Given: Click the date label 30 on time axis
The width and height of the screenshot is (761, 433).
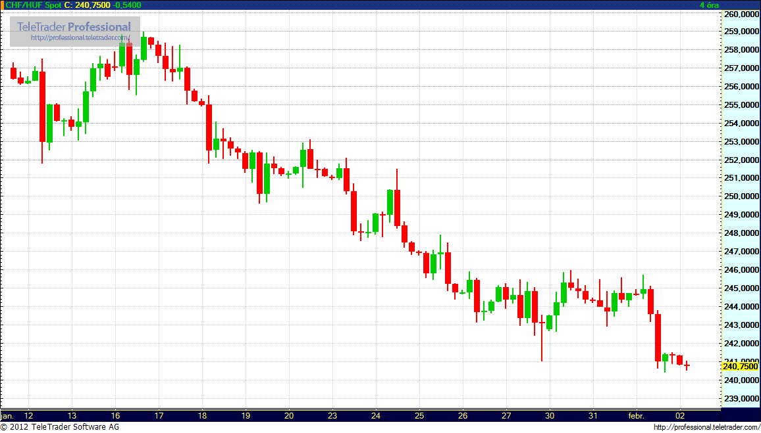Looking at the screenshot, I should [x=550, y=416].
